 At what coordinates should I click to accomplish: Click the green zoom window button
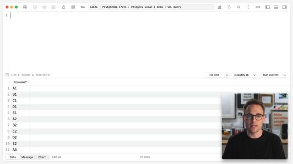[16, 7]
